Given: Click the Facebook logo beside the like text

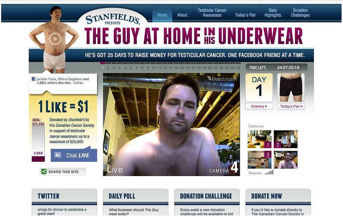Looking at the screenshot, I should [34, 79].
